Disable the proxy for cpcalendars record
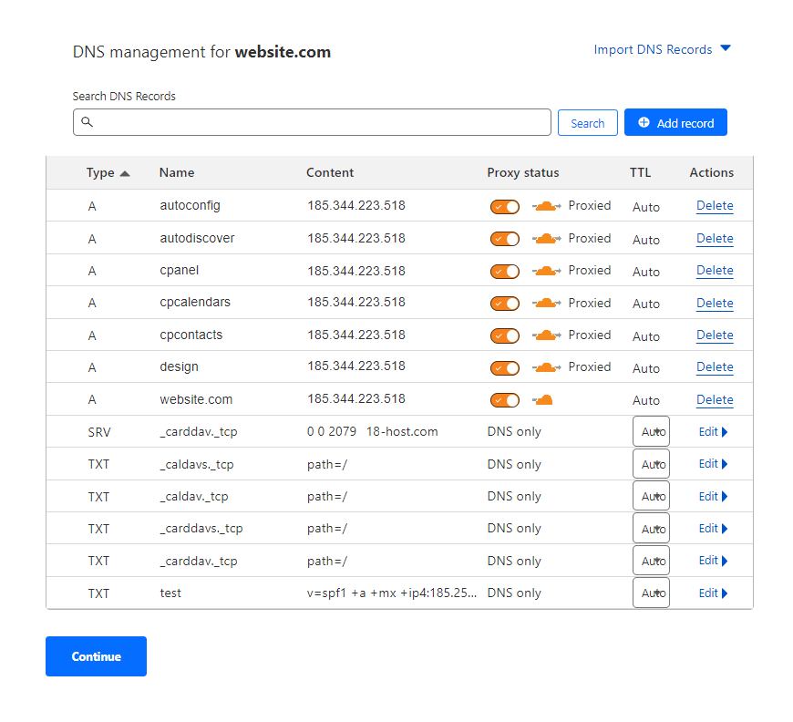The image size is (793, 722). tap(505, 304)
